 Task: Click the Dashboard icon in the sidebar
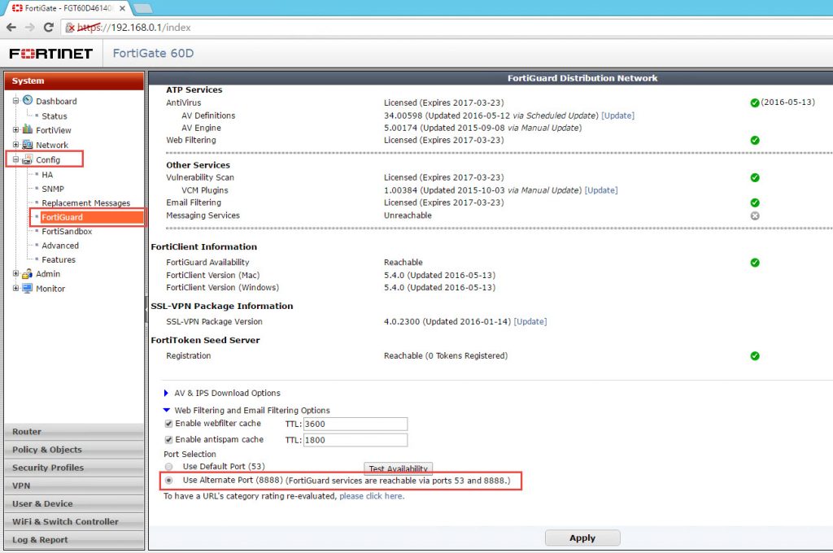tap(27, 101)
